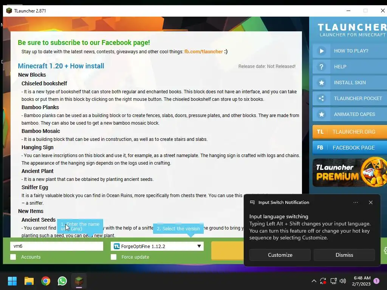Enable the Force update checkbox
The image size is (387, 290).
[x=113, y=257]
